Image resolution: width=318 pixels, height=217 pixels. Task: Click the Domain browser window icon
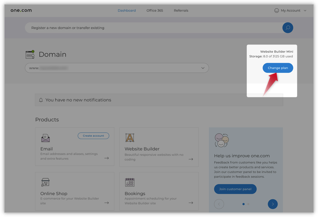(30, 55)
